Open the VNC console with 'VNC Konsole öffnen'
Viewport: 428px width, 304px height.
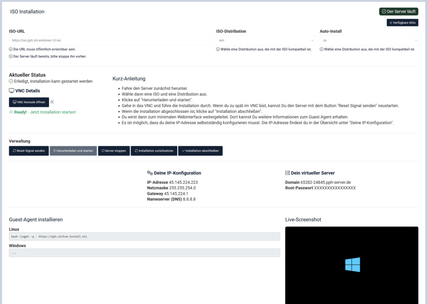(x=29, y=102)
